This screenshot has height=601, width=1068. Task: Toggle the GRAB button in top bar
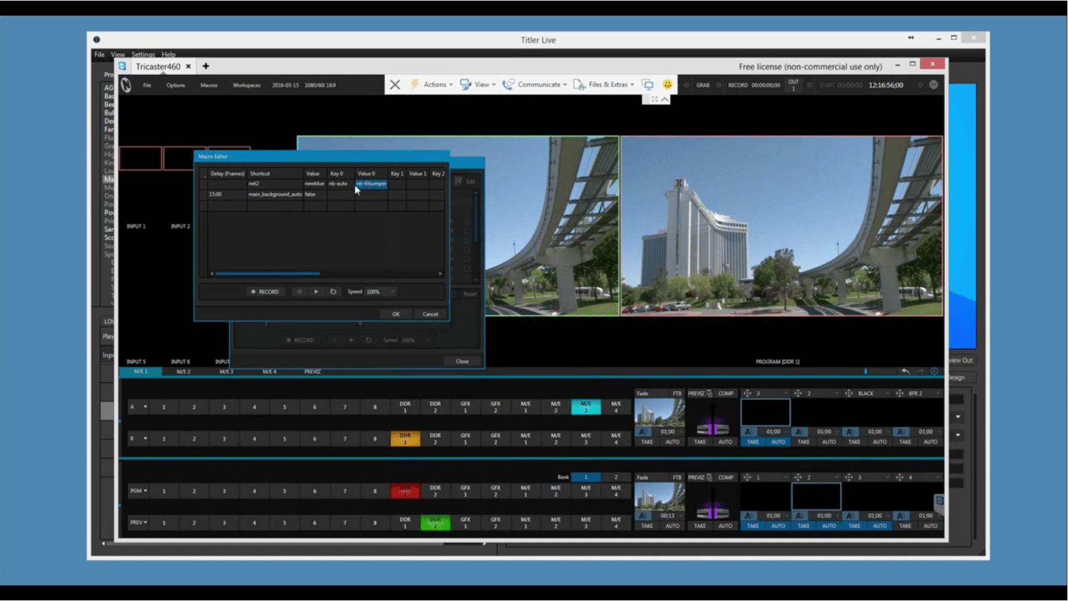point(703,85)
